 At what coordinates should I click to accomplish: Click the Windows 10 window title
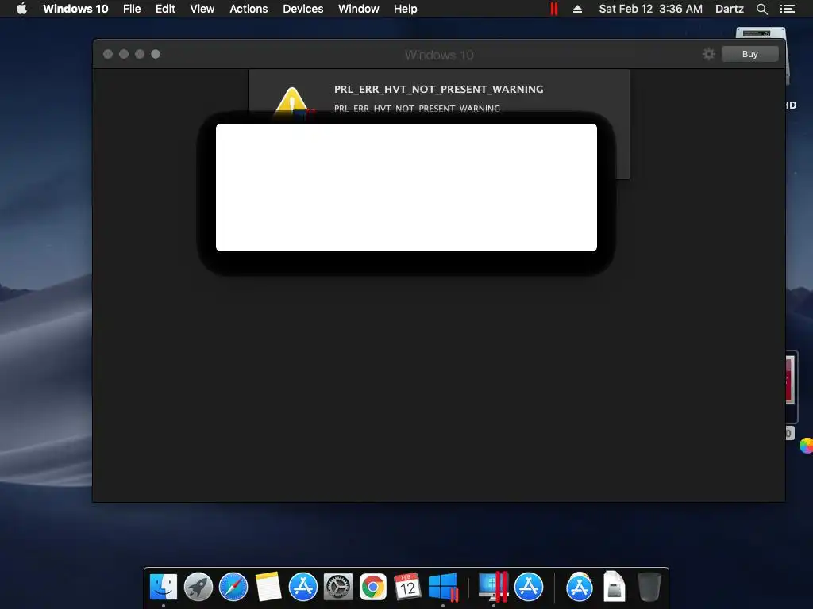click(439, 55)
